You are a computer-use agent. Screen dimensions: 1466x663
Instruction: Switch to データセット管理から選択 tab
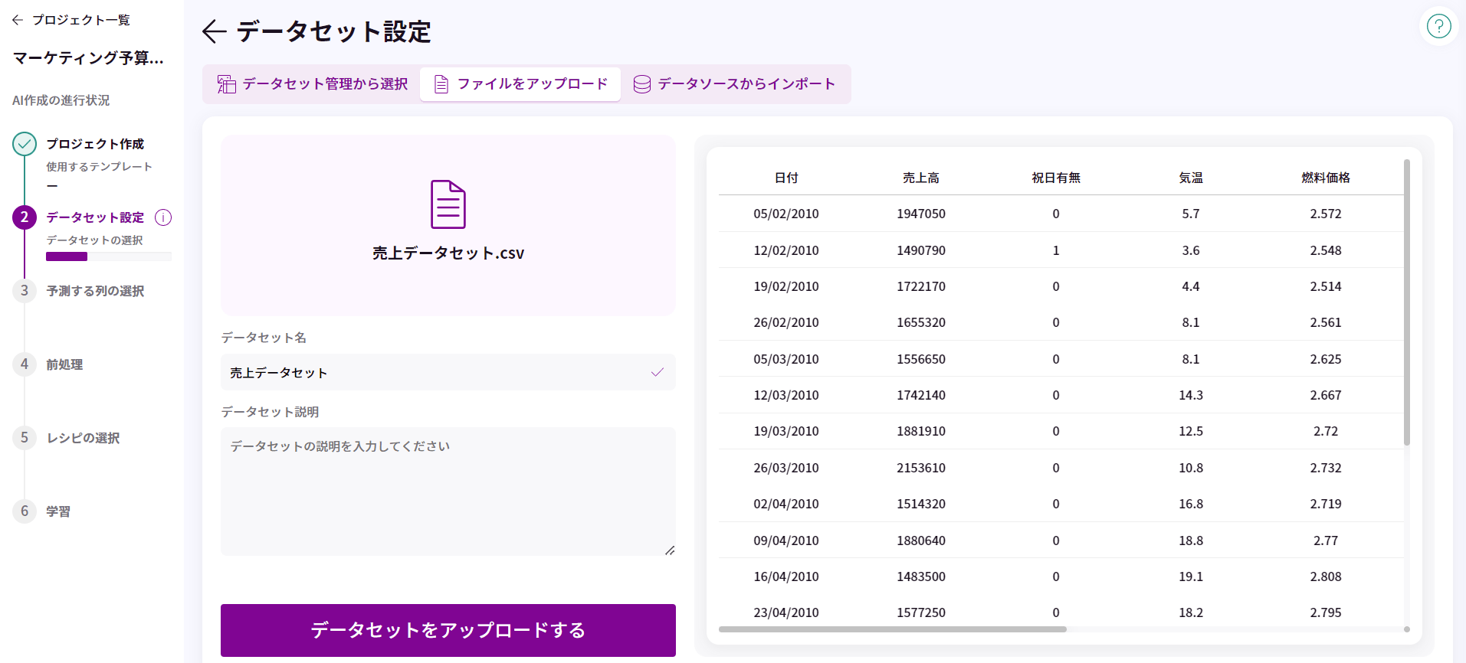pyautogui.click(x=313, y=84)
